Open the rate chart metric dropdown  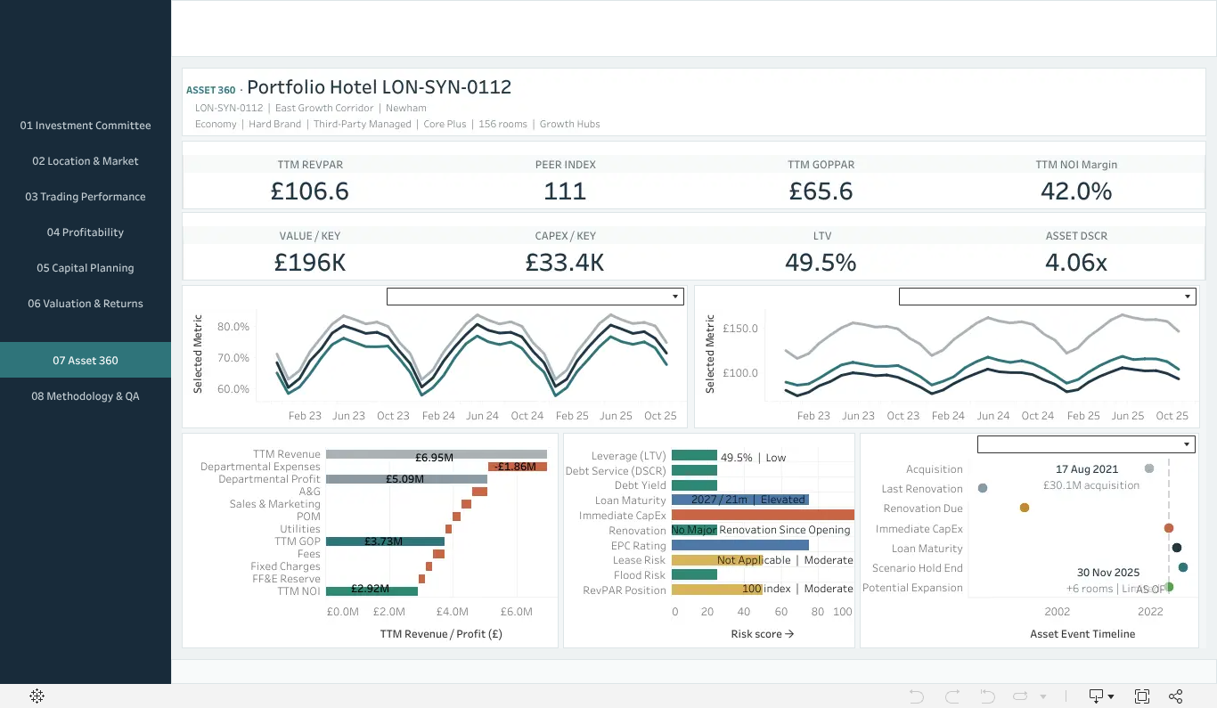1047,297
